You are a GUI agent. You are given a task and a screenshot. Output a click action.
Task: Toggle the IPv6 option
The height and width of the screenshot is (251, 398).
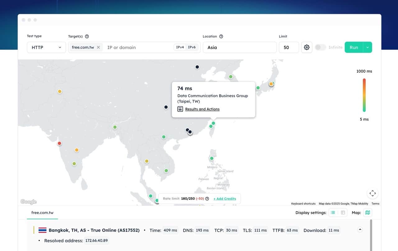192,47
